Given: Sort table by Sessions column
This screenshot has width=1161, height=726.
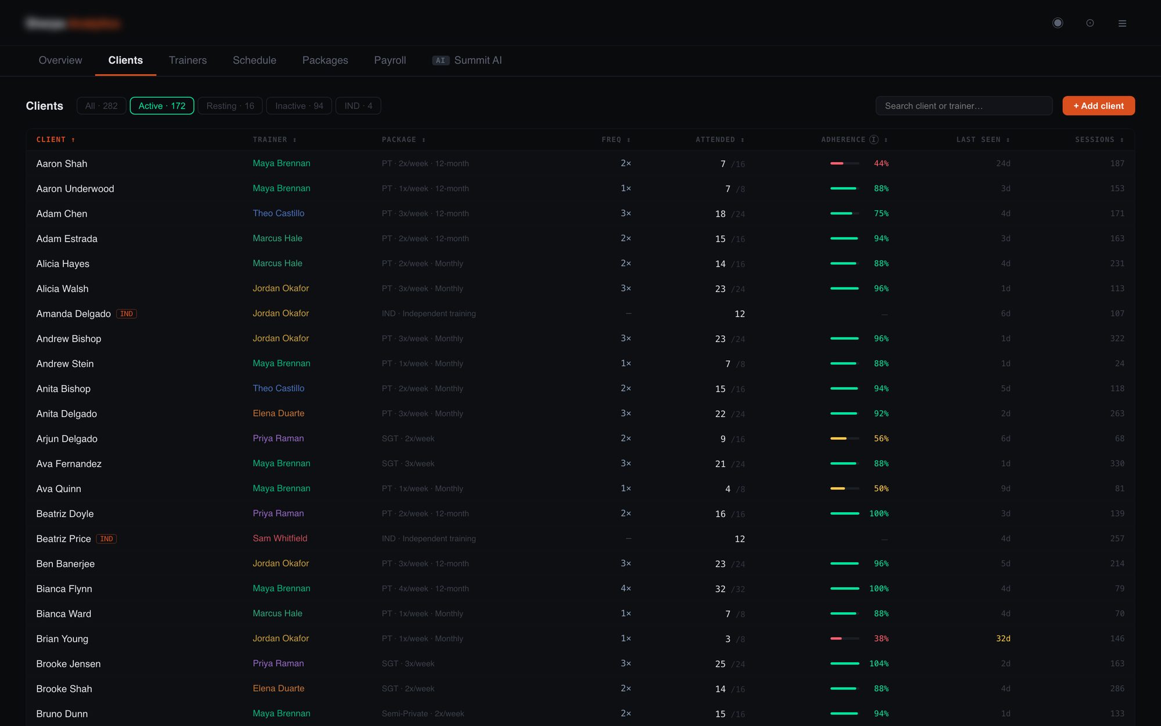Looking at the screenshot, I should [x=1099, y=139].
